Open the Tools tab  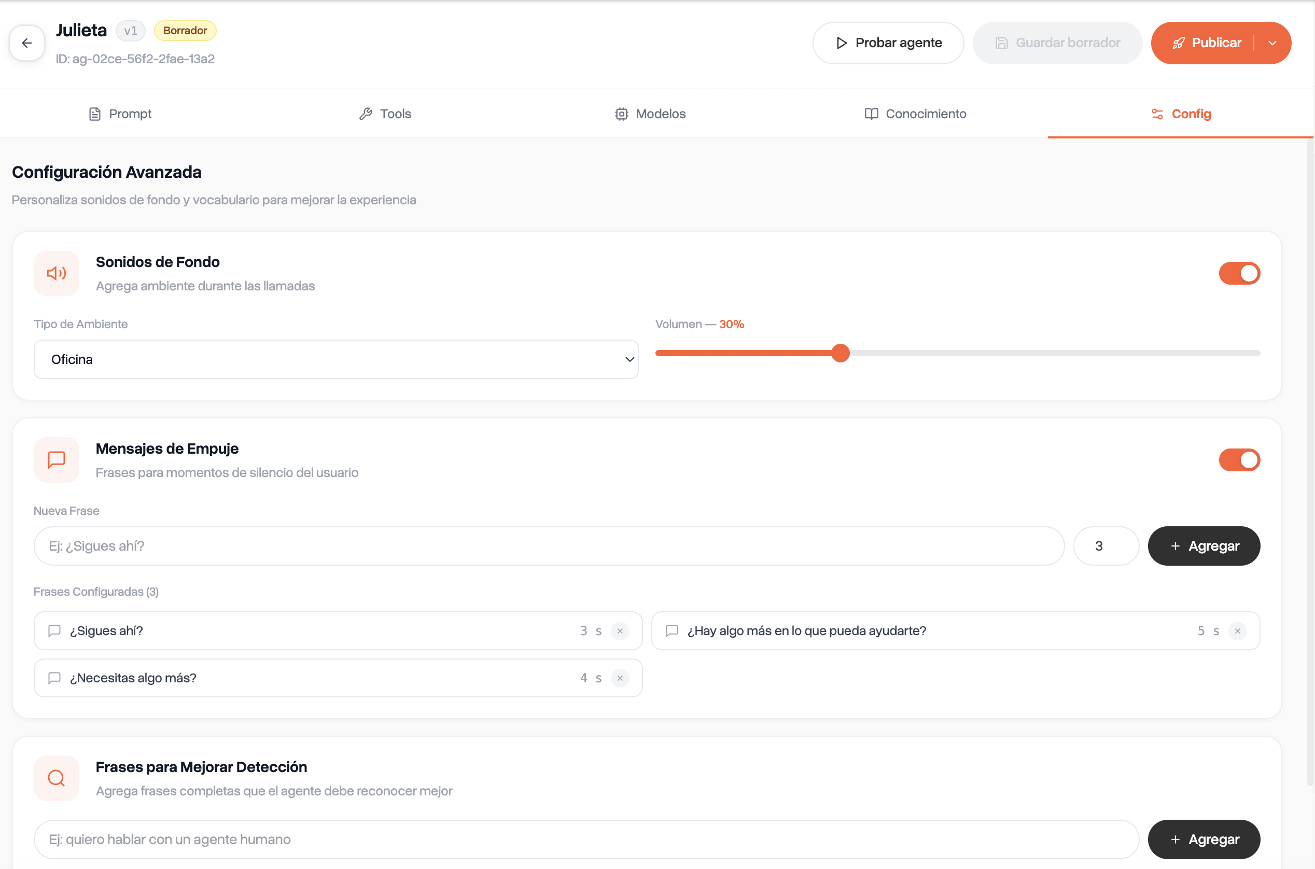coord(385,114)
